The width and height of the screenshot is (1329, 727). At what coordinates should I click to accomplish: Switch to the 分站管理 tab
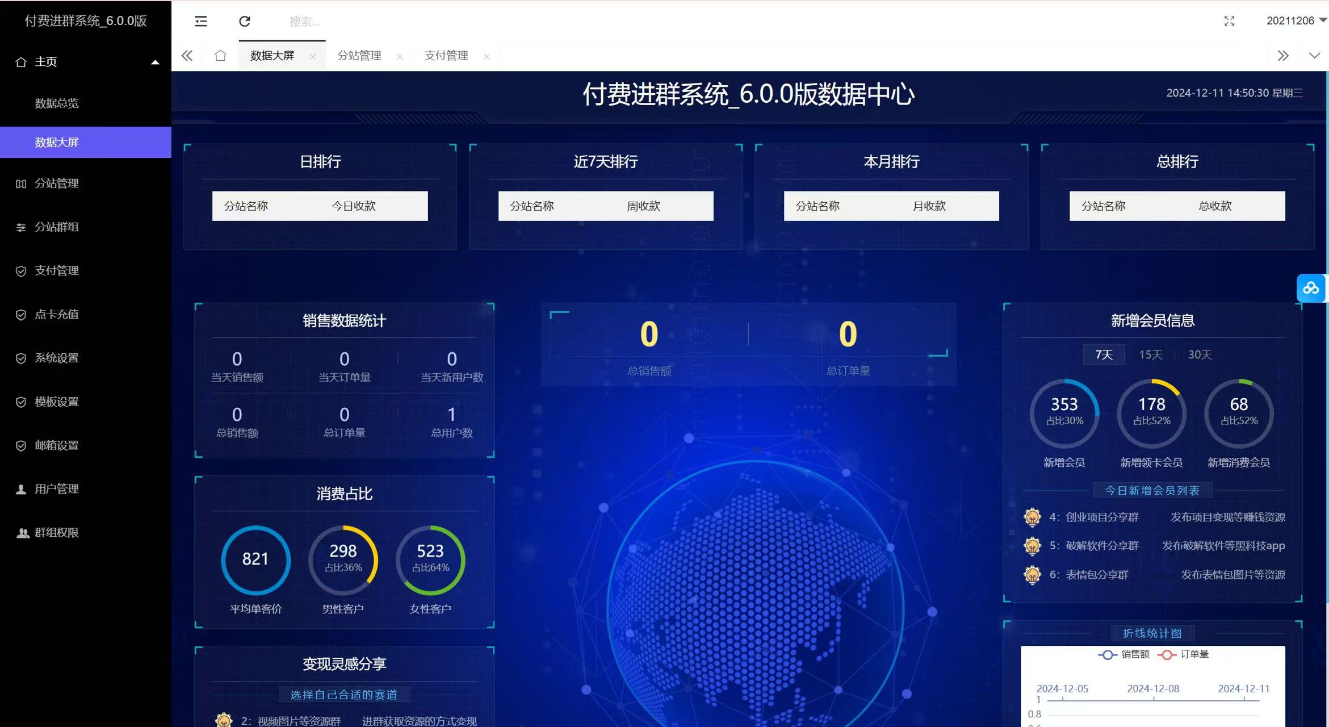[x=359, y=56]
